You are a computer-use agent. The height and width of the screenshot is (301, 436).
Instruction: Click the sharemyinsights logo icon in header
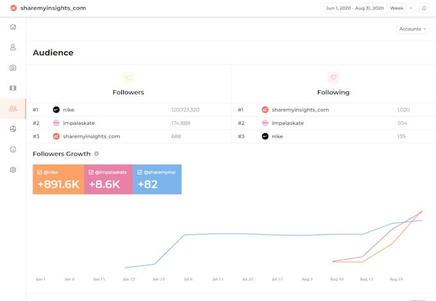click(x=13, y=8)
